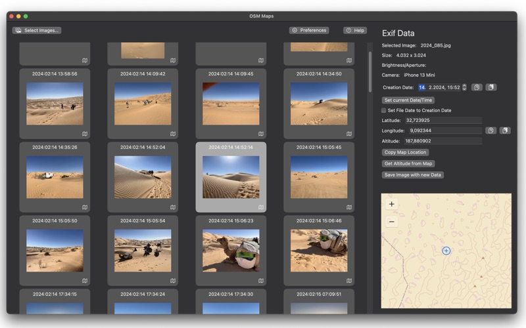The image size is (526, 328).
Task: Copy the creation date with the copy icon
Action: click(x=477, y=87)
